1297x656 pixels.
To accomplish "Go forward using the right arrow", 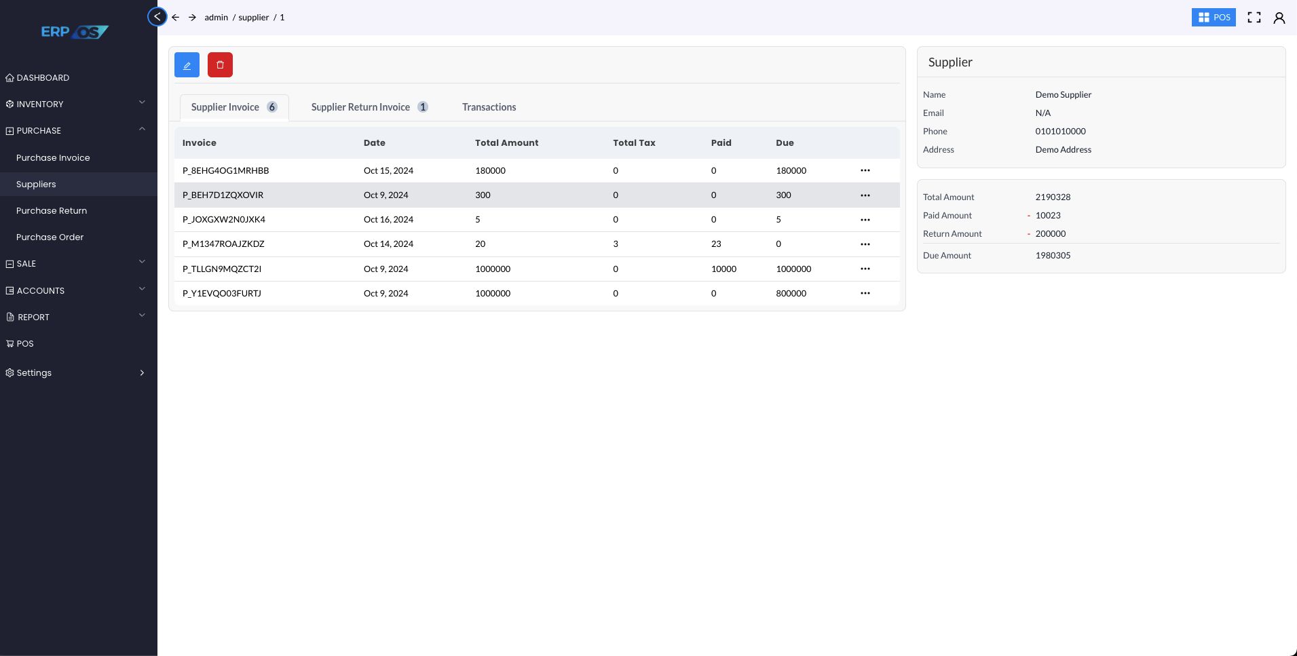I will (x=193, y=18).
